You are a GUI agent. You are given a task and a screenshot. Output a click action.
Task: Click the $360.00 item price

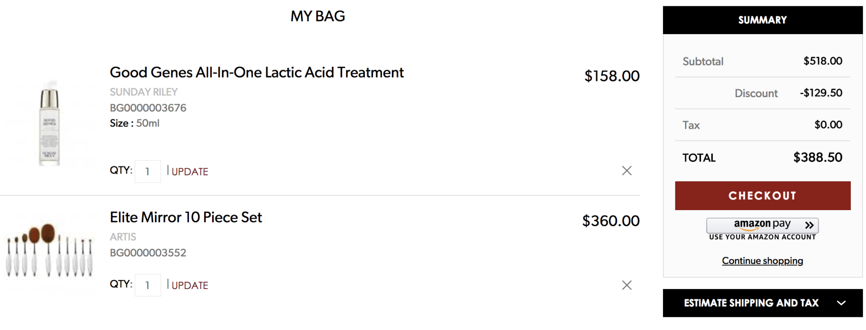click(611, 221)
